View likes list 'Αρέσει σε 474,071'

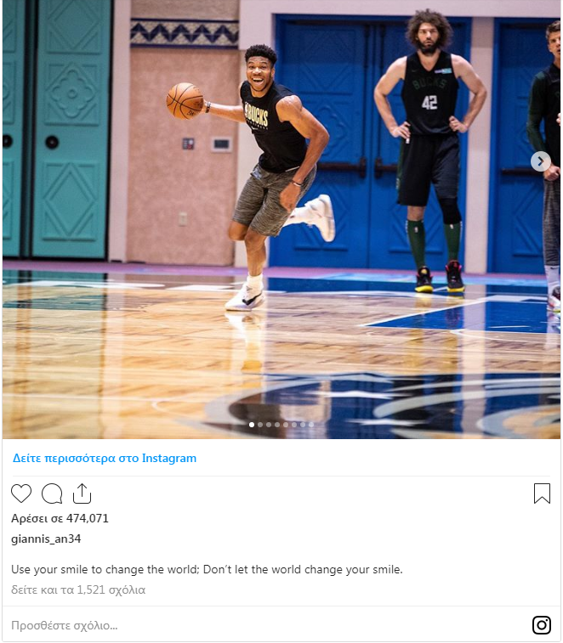(60, 518)
